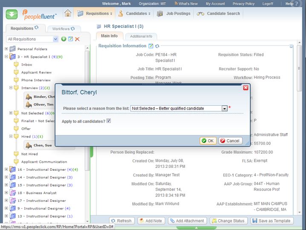Click the green add requisition icon

(x=64, y=39)
